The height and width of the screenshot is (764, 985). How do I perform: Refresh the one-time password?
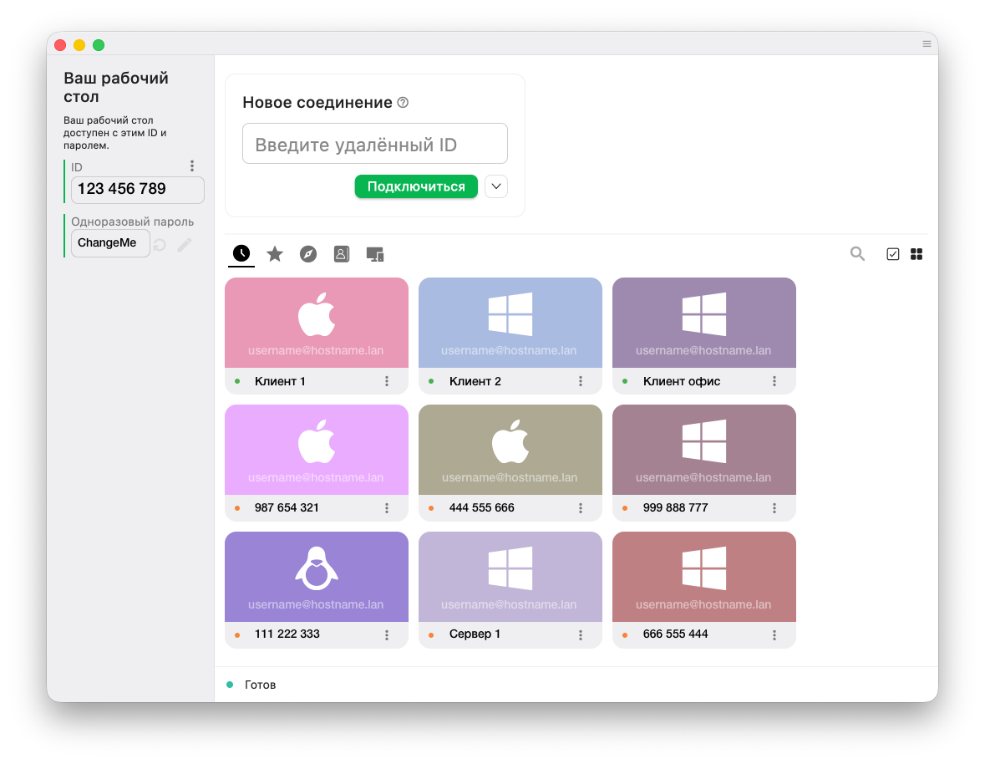160,244
